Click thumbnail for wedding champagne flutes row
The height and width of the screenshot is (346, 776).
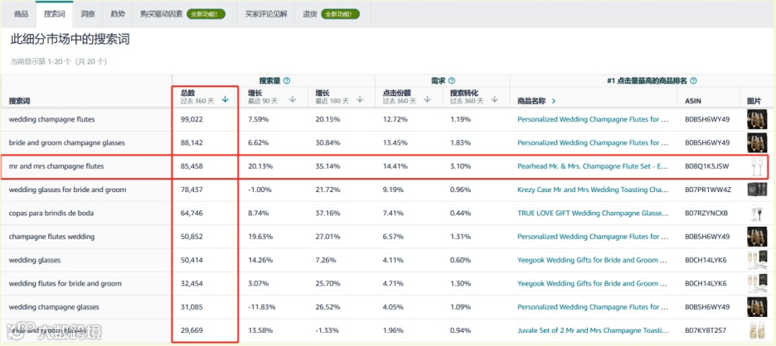point(757,120)
